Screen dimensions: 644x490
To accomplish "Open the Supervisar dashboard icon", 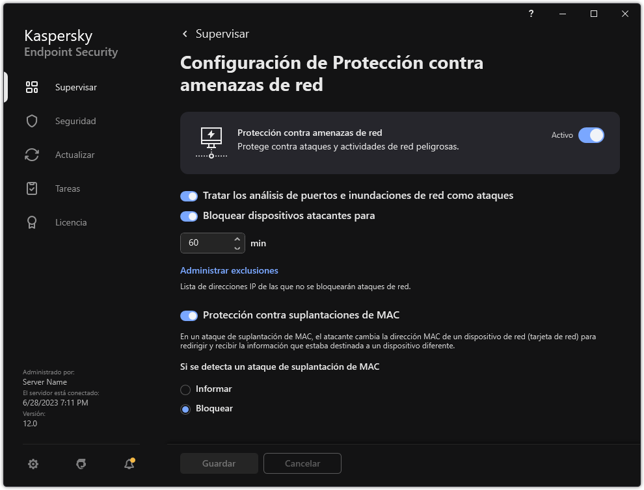I will coord(31,86).
